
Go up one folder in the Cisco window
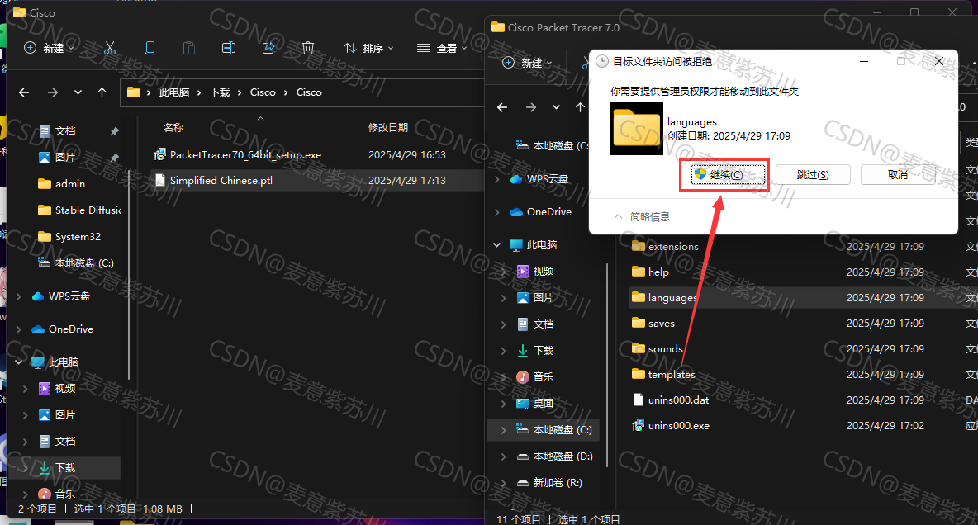[102, 92]
